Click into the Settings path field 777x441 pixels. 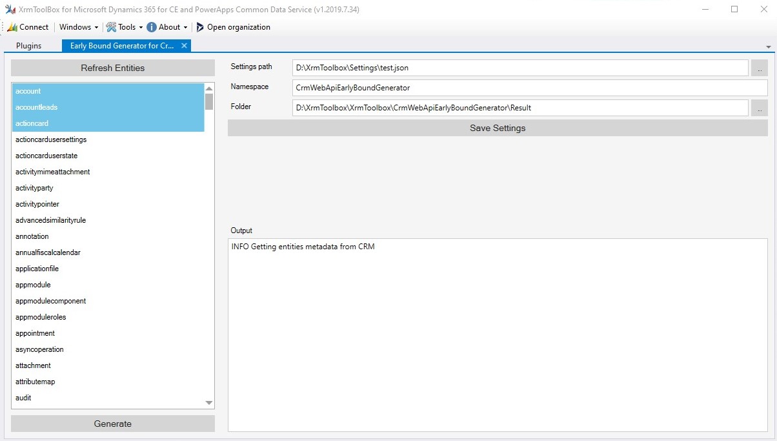tap(520, 68)
